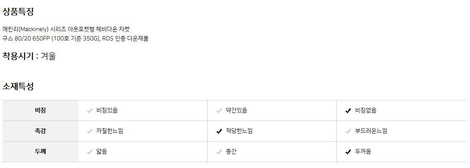Click the 비침 row header cell
This screenshot has height=168, width=470.
click(x=40, y=110)
